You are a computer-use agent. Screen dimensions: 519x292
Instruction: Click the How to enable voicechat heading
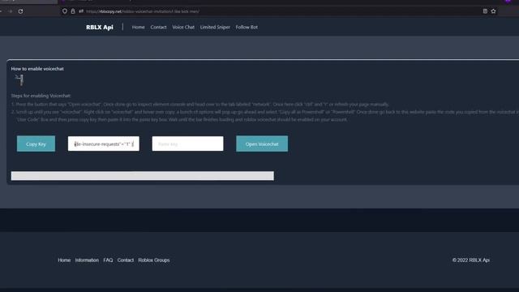click(37, 69)
